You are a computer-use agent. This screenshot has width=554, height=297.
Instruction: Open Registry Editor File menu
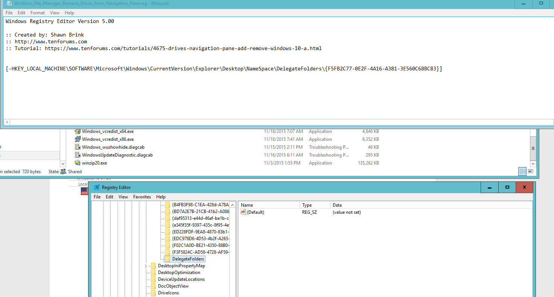(x=97, y=197)
